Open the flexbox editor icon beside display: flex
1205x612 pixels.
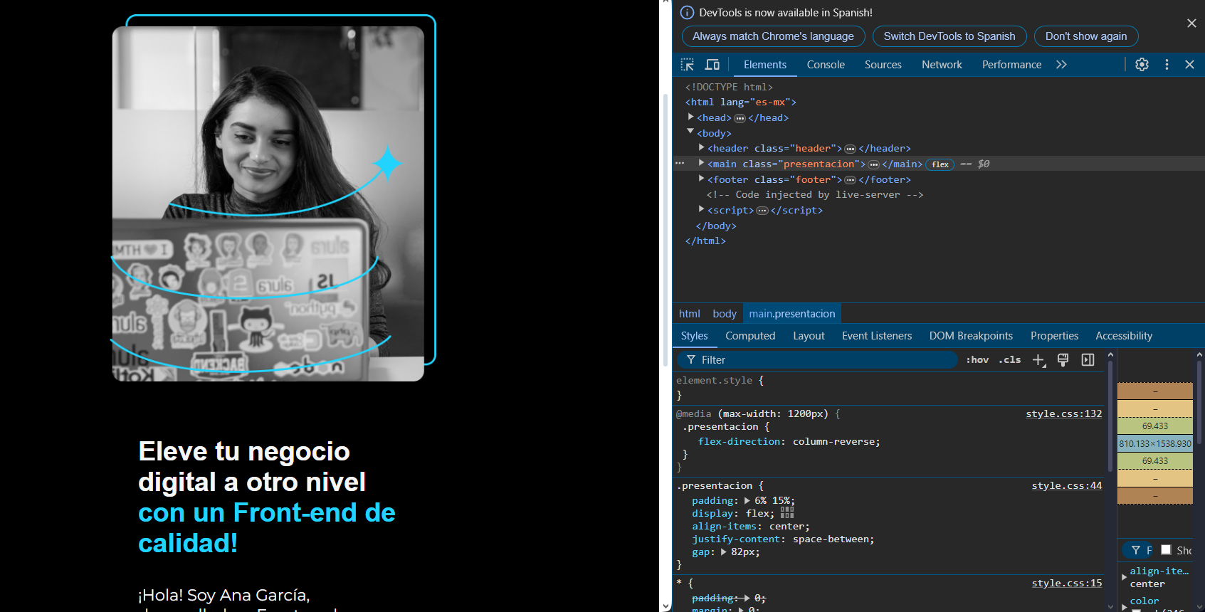[786, 513]
